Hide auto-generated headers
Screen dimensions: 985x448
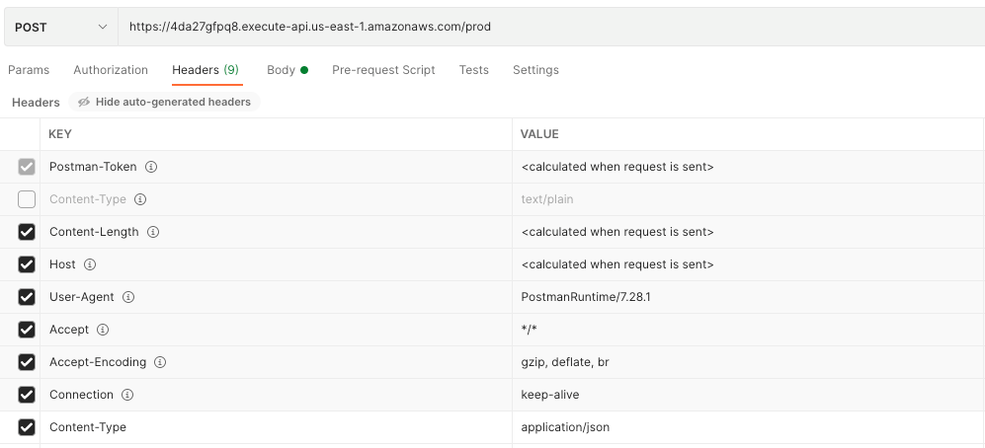click(164, 102)
